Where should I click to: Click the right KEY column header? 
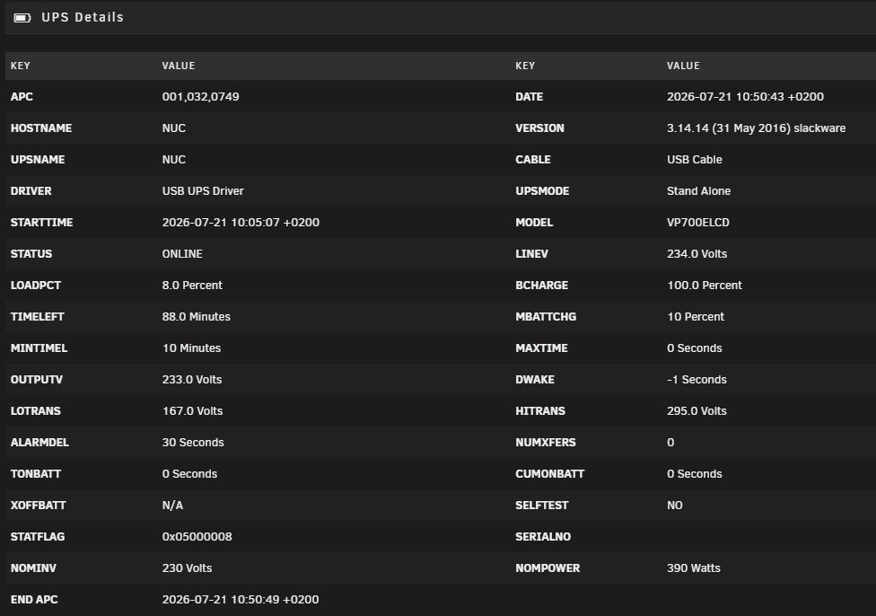pos(525,66)
